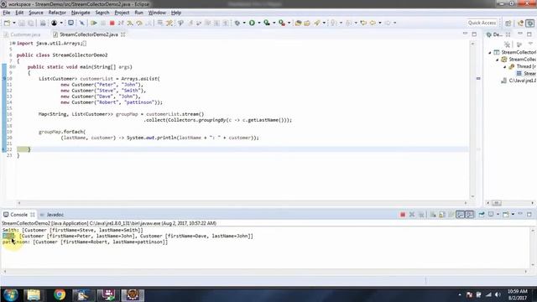This screenshot has height=302, width=537.
Task: Click the Resume debug icon
Action: [x=93, y=23]
